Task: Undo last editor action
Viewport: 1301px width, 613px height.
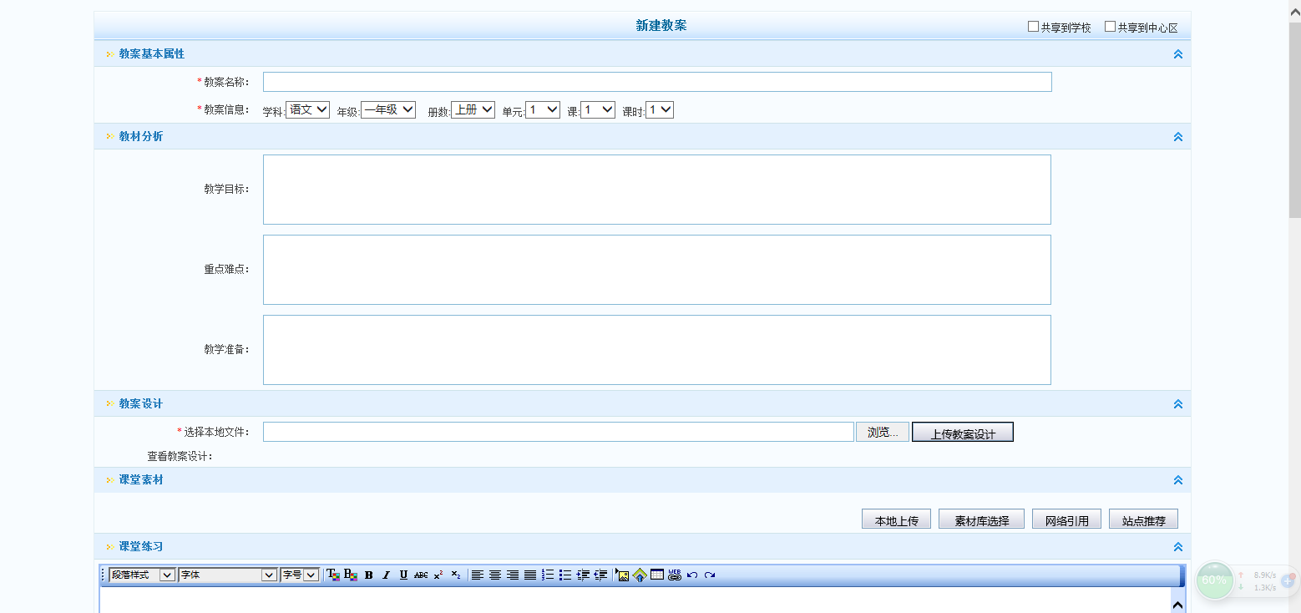Action: (x=692, y=575)
